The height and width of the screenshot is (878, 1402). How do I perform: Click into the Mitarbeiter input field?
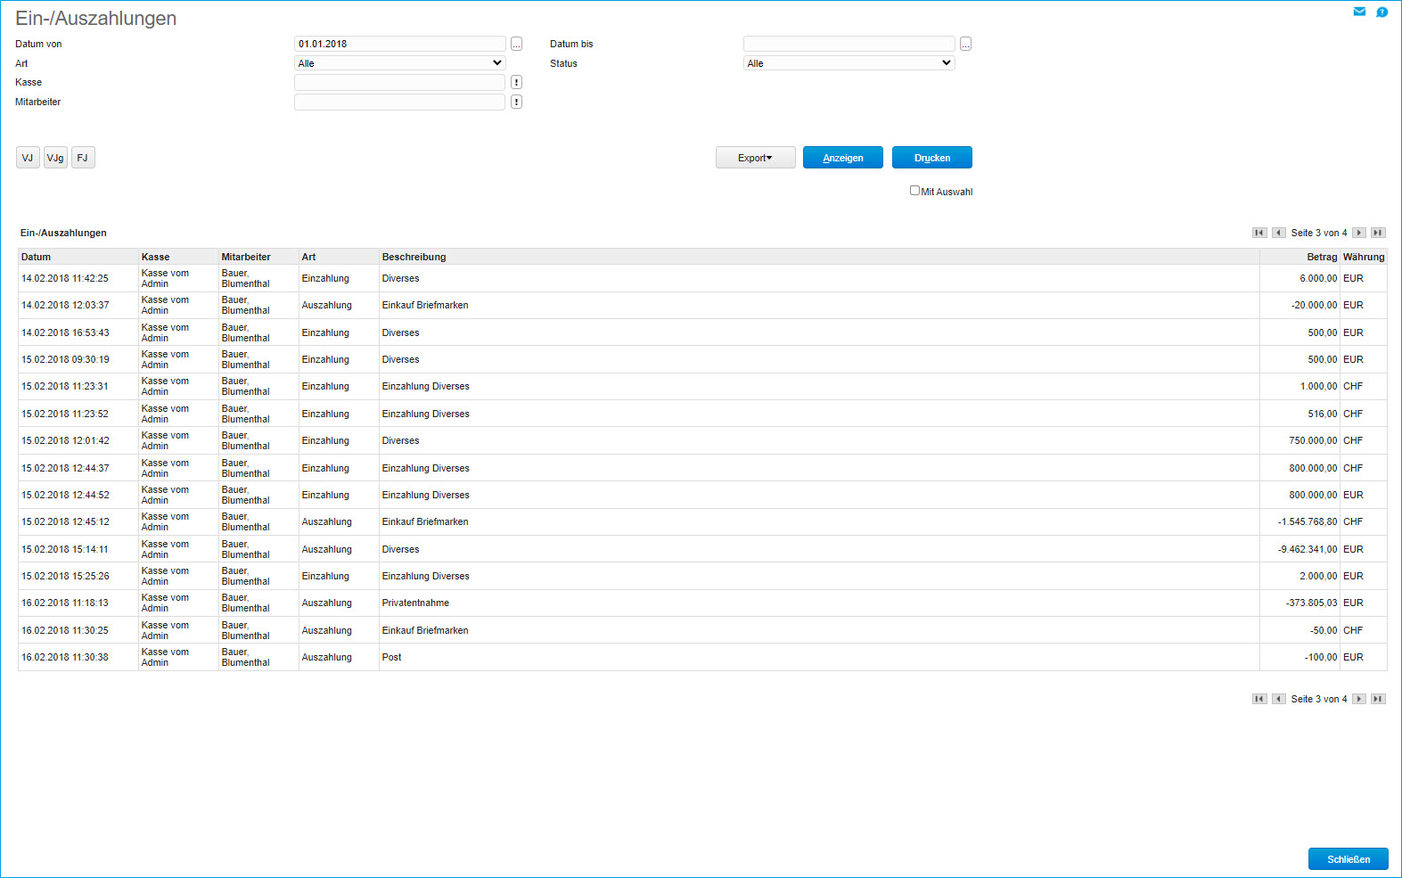(x=400, y=103)
